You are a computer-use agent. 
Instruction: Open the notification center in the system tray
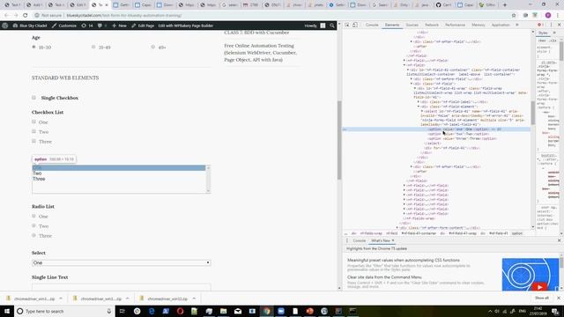pyautogui.click(x=555, y=311)
